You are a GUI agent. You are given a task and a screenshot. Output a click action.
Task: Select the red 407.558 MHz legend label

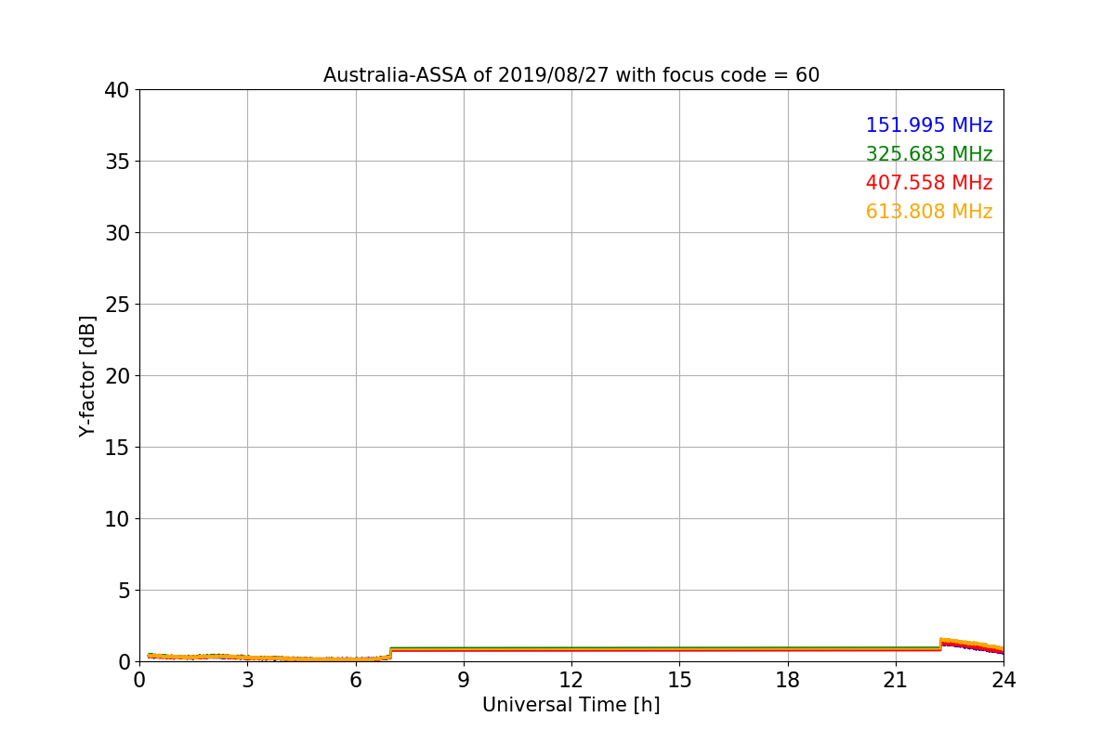[929, 183]
